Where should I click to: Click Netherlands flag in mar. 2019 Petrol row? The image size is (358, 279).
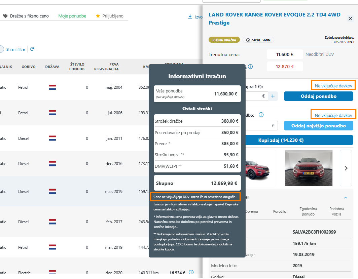pyautogui.click(x=52, y=247)
